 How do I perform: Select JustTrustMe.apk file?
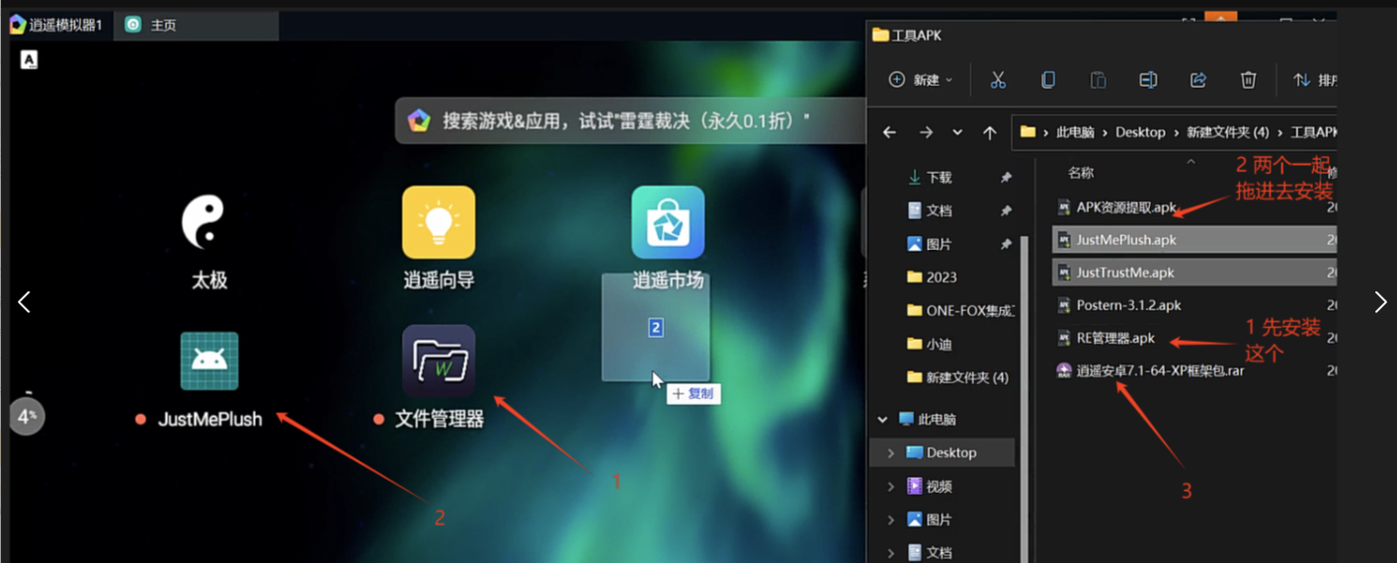(1195, 273)
